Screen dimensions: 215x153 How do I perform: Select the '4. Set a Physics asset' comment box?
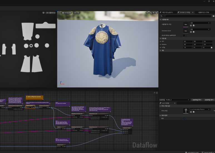(x=34, y=97)
